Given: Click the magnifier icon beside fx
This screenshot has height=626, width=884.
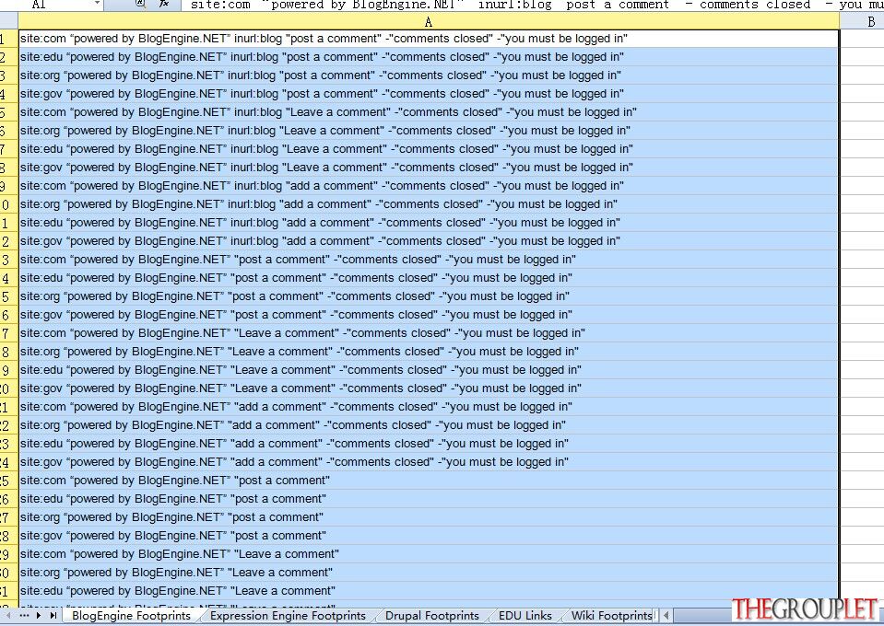Looking at the screenshot, I should 140,4.
